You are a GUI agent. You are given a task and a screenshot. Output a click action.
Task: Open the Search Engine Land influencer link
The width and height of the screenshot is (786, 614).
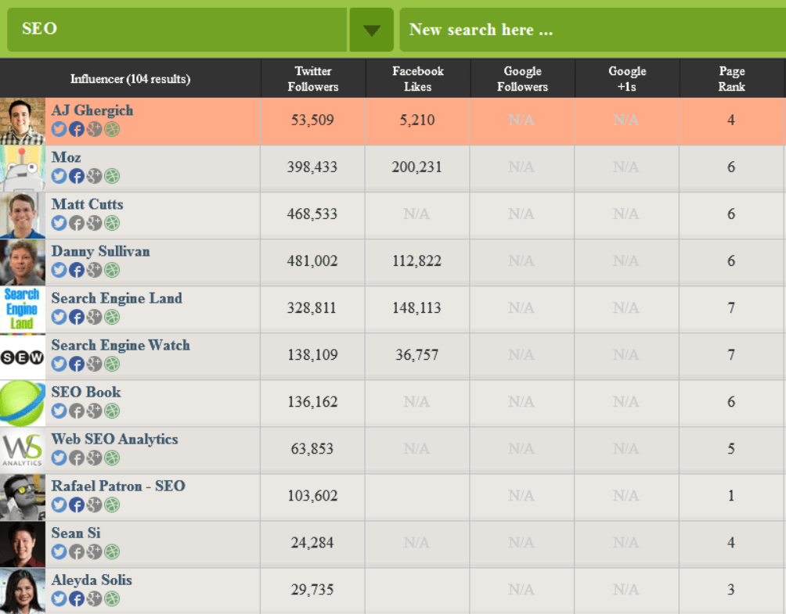117,299
